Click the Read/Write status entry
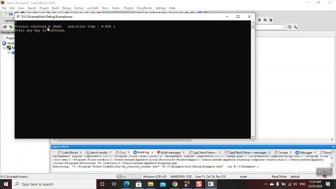The width and height of the screenshot is (336, 189). pyautogui.click(x=279, y=177)
